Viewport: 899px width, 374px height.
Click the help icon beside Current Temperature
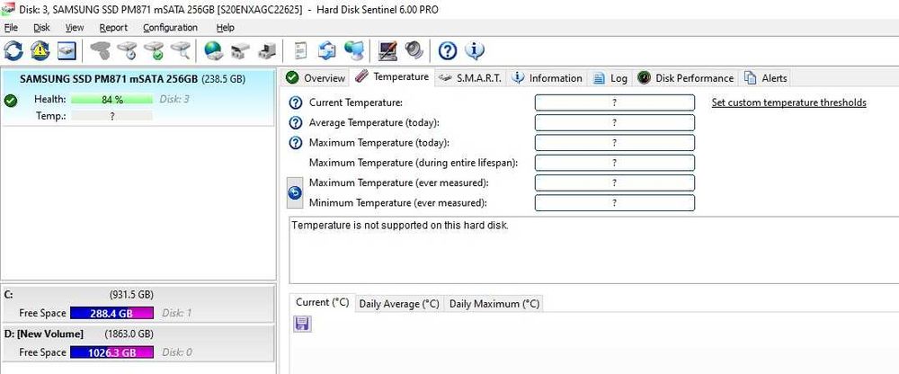(296, 102)
